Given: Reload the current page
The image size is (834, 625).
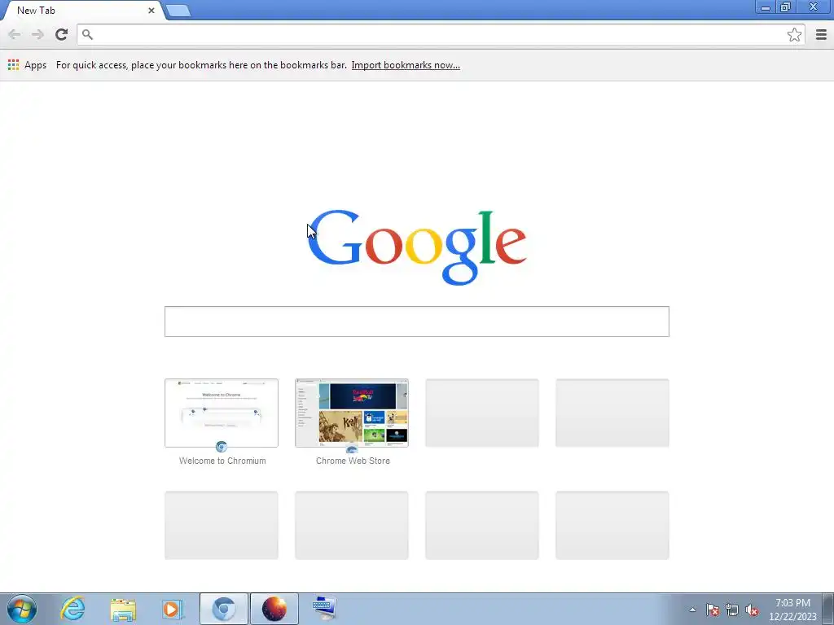Looking at the screenshot, I should pos(61,34).
